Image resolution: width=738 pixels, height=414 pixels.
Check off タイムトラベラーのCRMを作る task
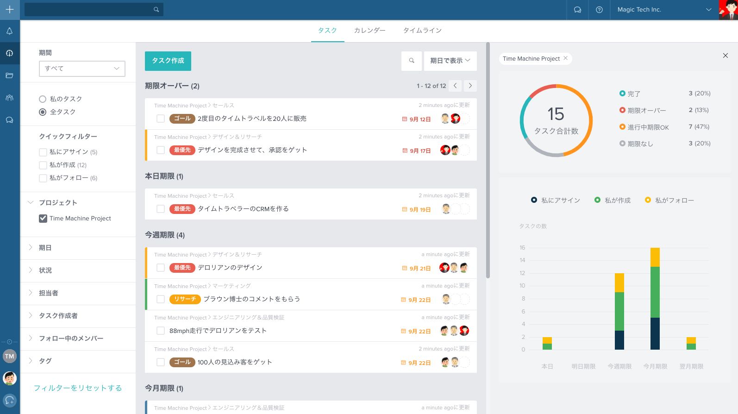click(x=161, y=209)
